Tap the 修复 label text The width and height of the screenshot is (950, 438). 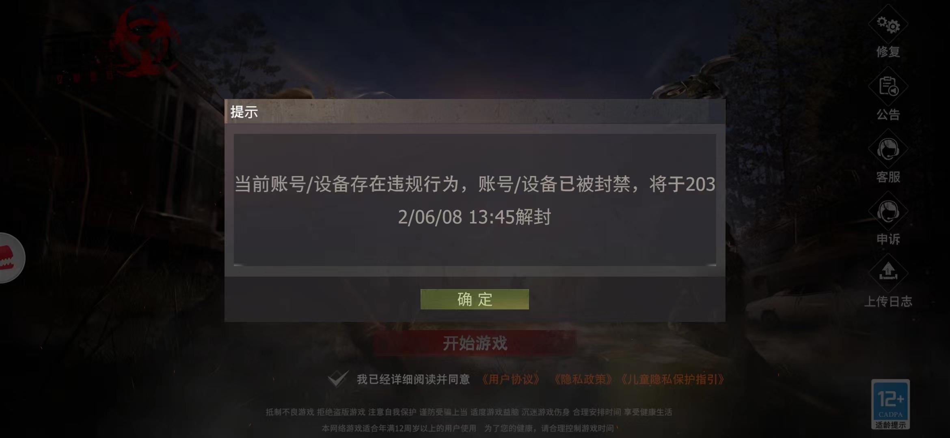pyautogui.click(x=888, y=52)
